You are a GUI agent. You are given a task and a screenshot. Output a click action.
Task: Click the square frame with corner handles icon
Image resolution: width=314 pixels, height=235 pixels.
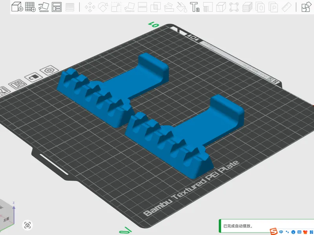coord(234,7)
